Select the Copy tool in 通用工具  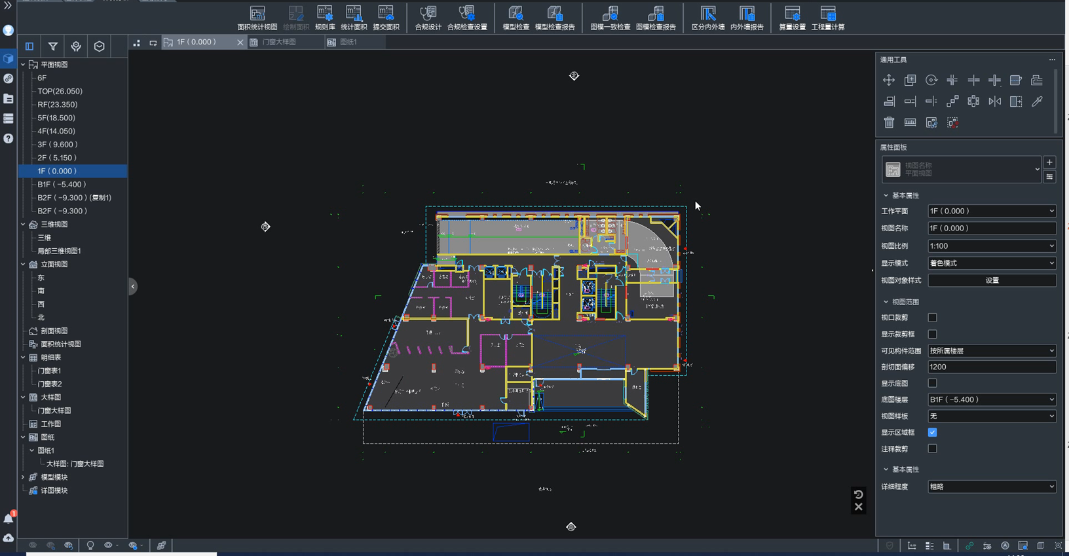pyautogui.click(x=910, y=80)
